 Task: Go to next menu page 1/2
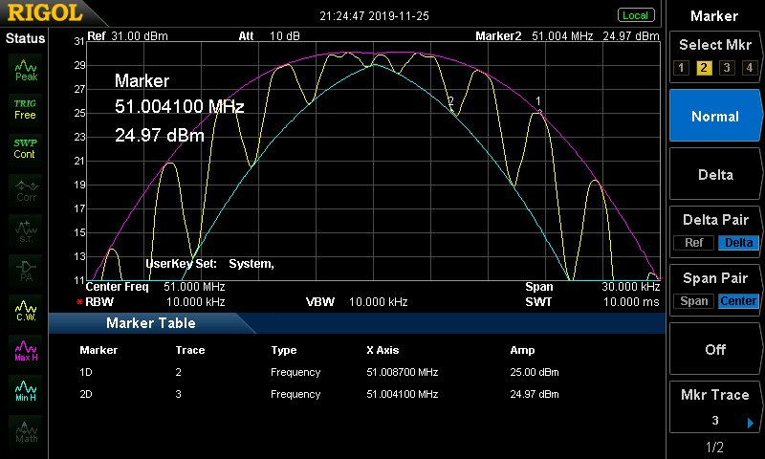(x=714, y=448)
